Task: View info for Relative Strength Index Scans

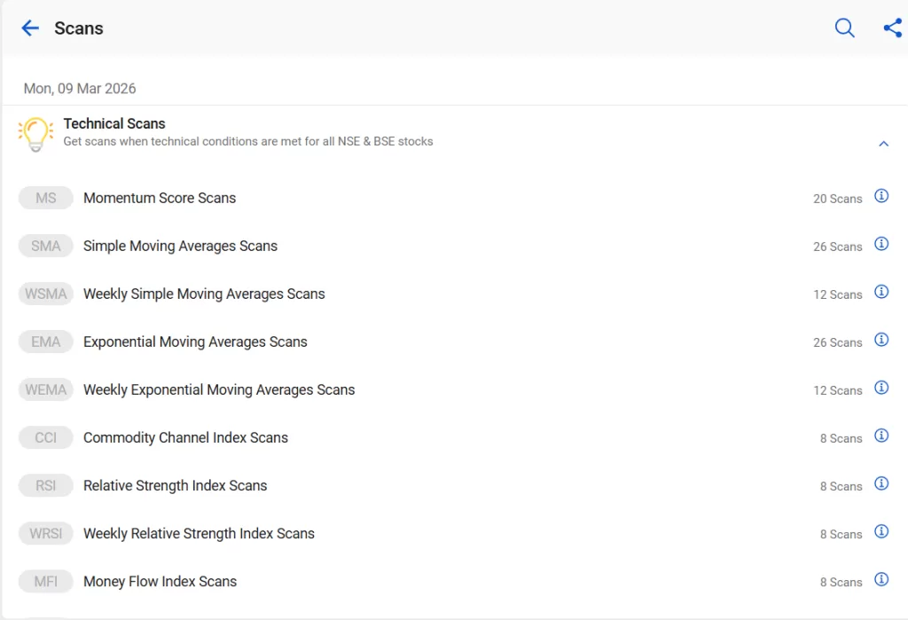Action: (x=881, y=483)
